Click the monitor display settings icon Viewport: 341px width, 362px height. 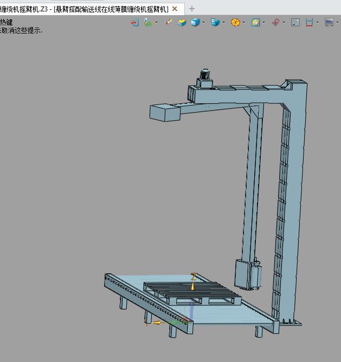coord(329,22)
